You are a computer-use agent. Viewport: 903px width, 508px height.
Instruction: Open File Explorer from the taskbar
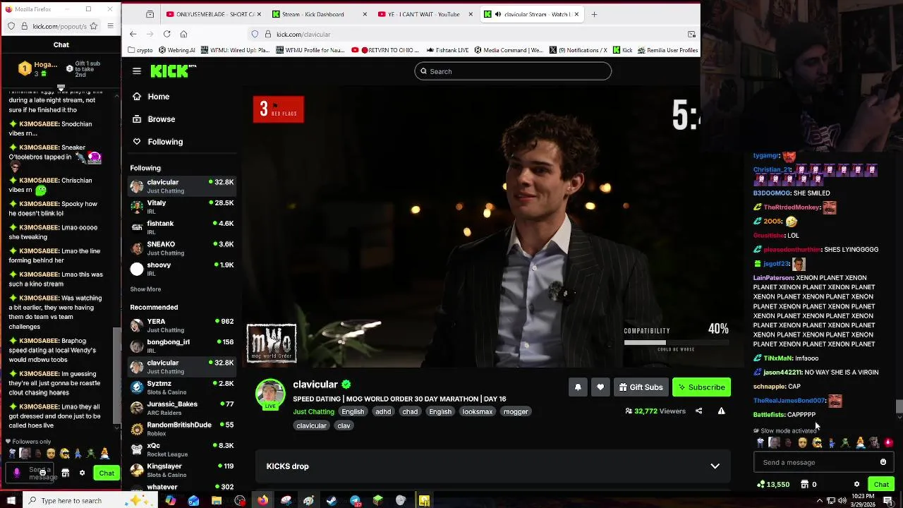217,500
